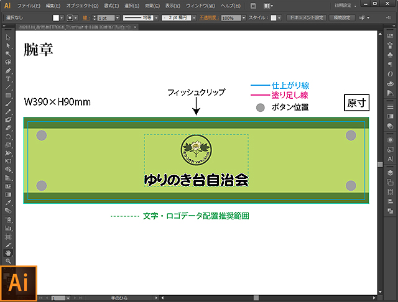Select the Eraser tool
This screenshot has height=302, width=398.
[8, 128]
